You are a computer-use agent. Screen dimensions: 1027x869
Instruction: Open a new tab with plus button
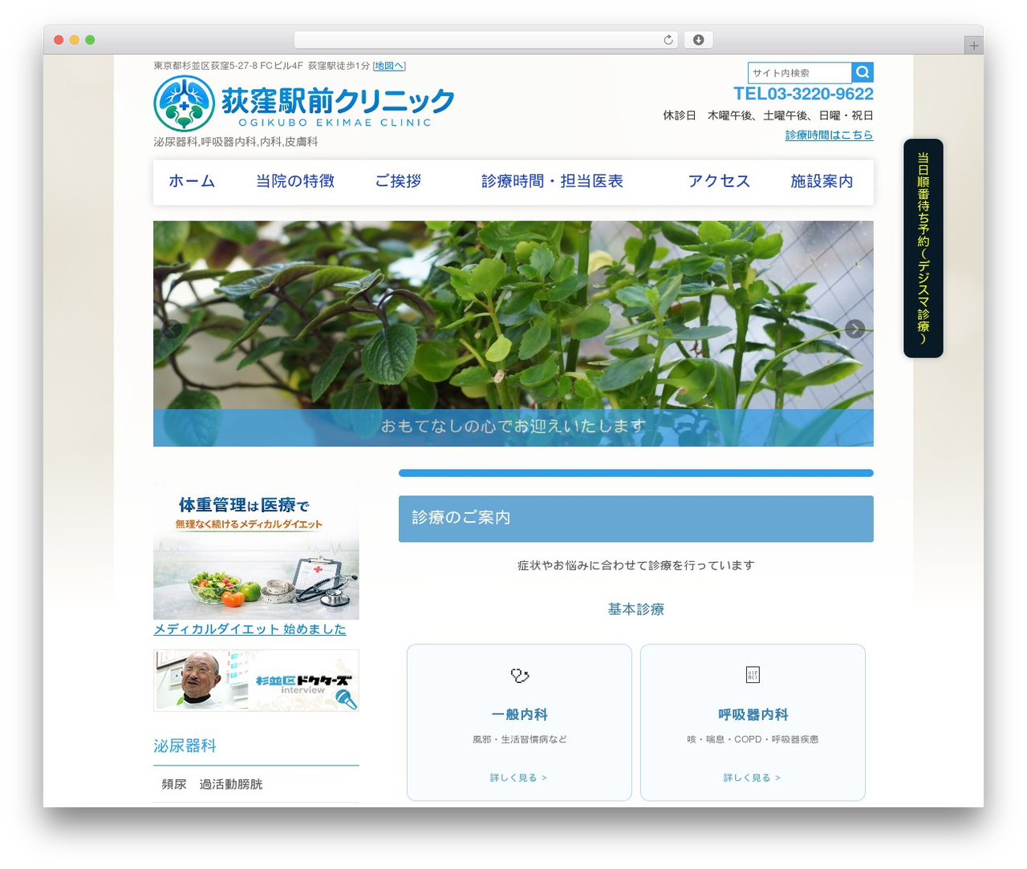[973, 46]
